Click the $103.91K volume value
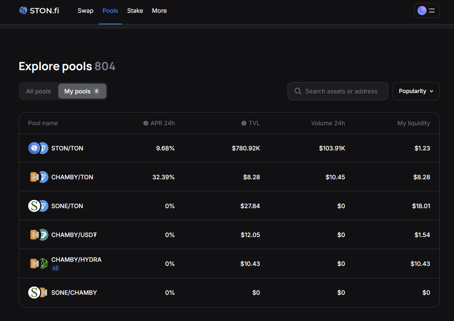 tap(332, 148)
